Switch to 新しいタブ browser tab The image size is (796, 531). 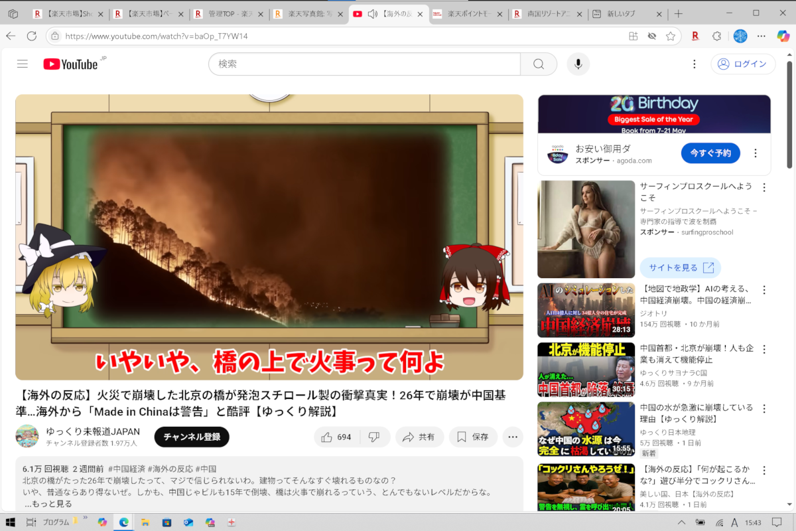coord(627,13)
